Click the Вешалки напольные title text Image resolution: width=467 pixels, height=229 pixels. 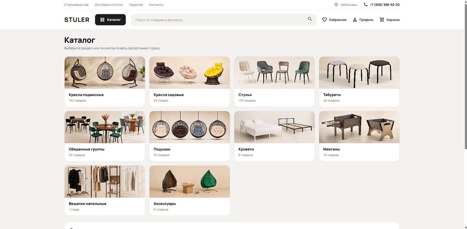coord(87,204)
